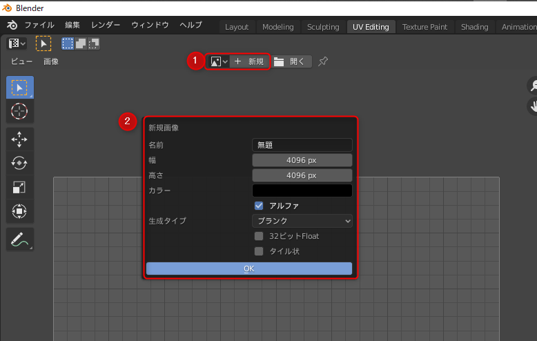537x341 pixels.
Task: Toggle the アルファ checkbox
Action: [260, 206]
